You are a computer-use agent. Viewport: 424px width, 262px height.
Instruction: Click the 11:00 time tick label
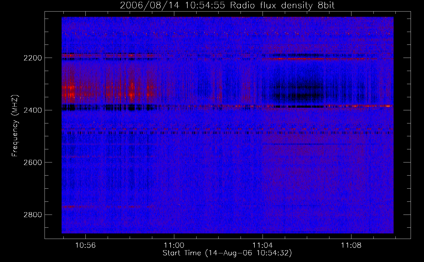pos(174,245)
